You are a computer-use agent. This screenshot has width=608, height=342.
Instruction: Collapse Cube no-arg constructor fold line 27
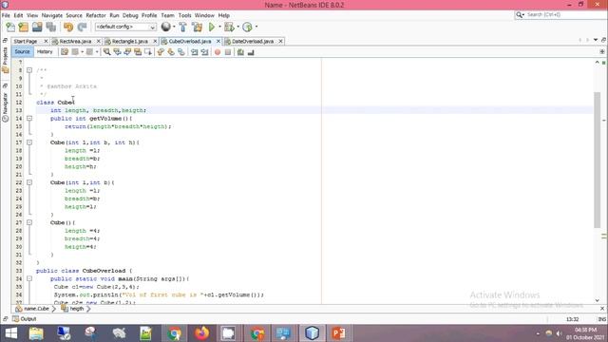coord(29,222)
